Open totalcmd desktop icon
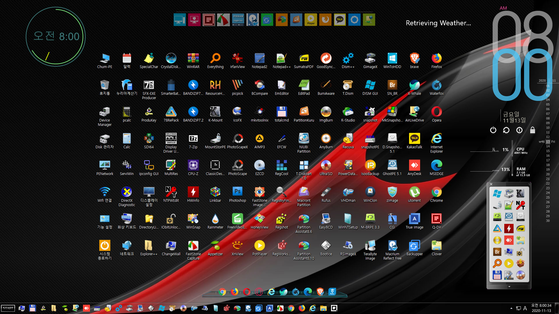Image resolution: width=559 pixels, height=314 pixels. tap(282, 115)
